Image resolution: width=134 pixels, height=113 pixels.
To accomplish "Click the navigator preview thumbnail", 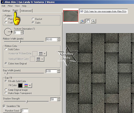I will click(71, 16).
